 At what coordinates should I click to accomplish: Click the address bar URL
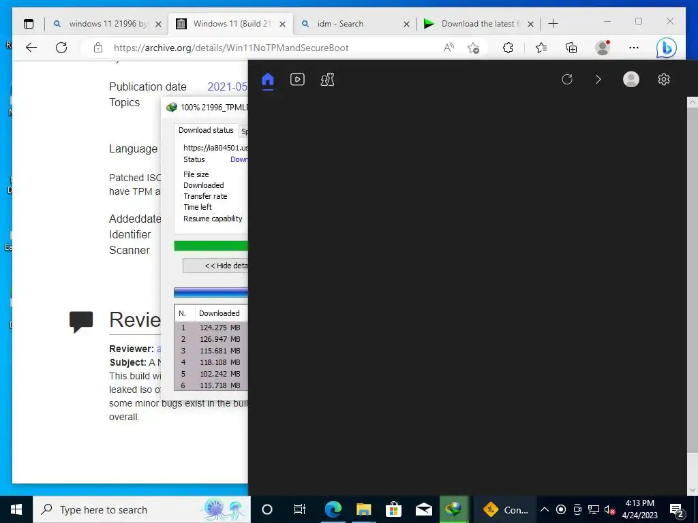(231, 48)
